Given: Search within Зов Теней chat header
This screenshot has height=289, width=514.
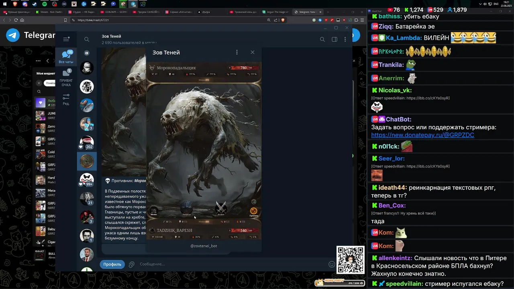Looking at the screenshot, I should 322,39.
